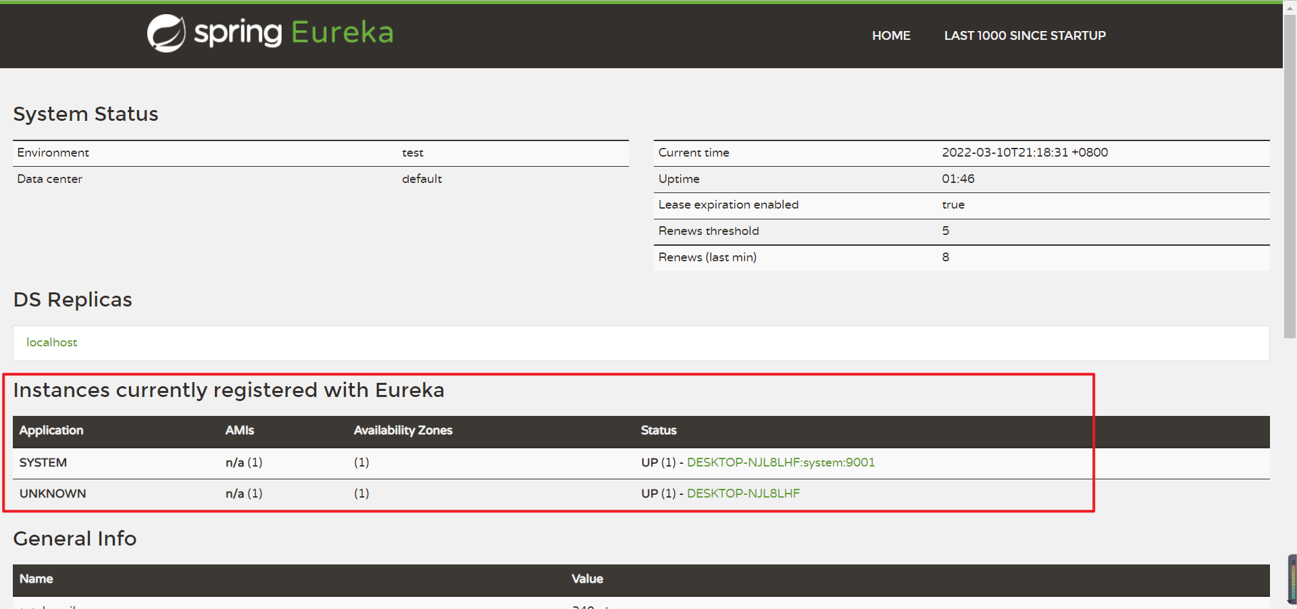Select the AMIs column header
This screenshot has width=1297, height=609.
pos(240,431)
